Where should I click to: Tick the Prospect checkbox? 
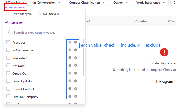[8, 42]
